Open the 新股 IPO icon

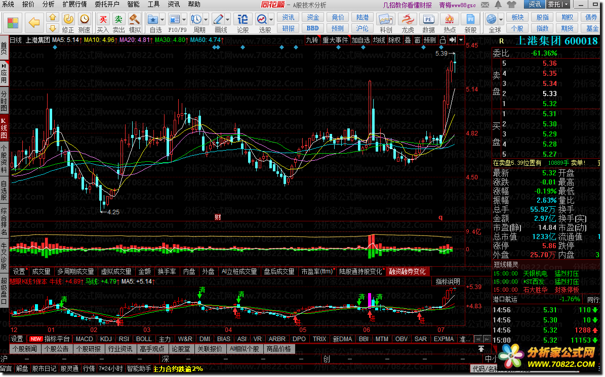470,23
